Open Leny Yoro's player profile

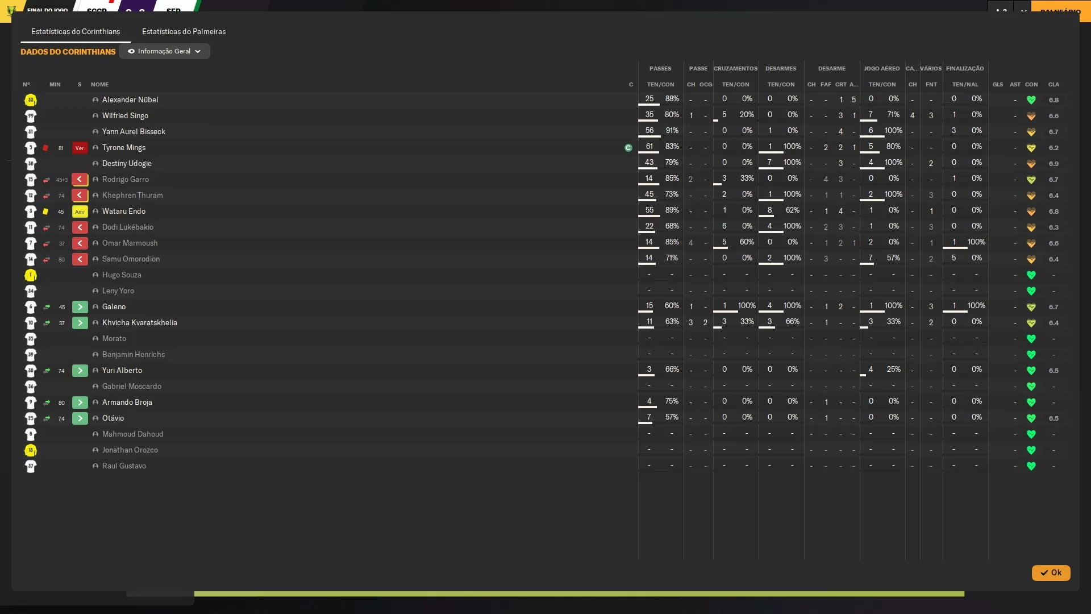tap(118, 291)
